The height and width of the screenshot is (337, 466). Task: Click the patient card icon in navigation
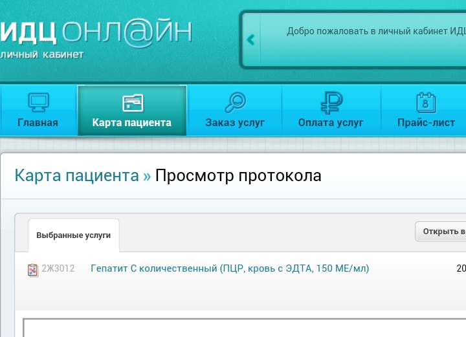[x=132, y=102]
